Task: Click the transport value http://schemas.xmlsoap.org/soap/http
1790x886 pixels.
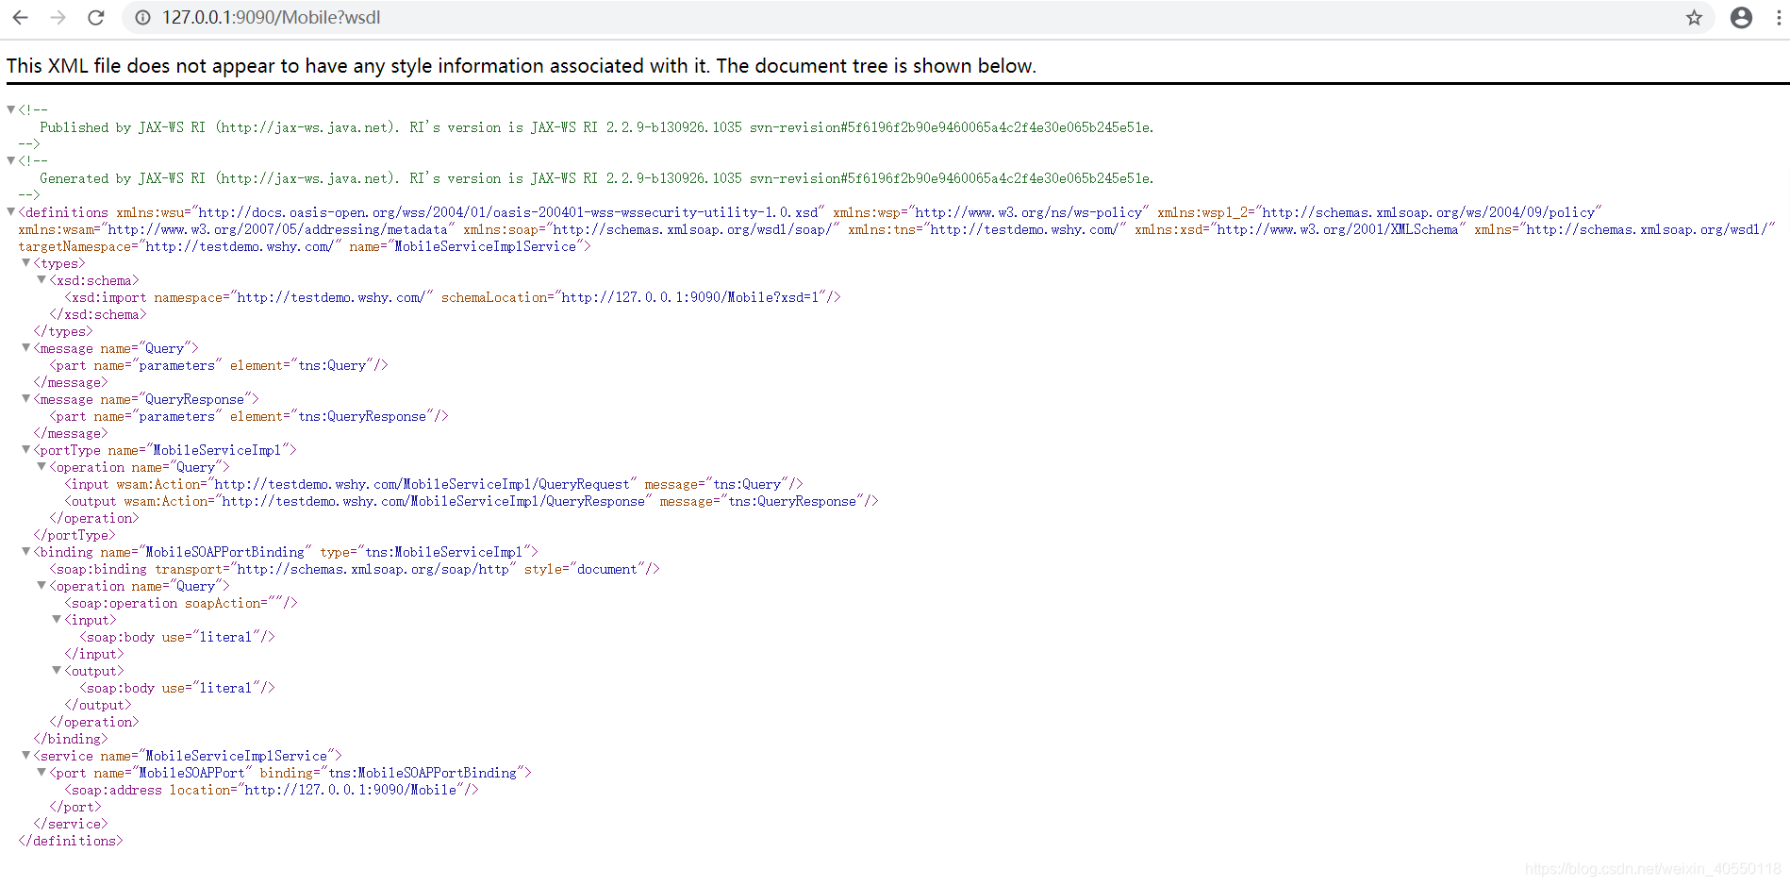Action: [373, 569]
